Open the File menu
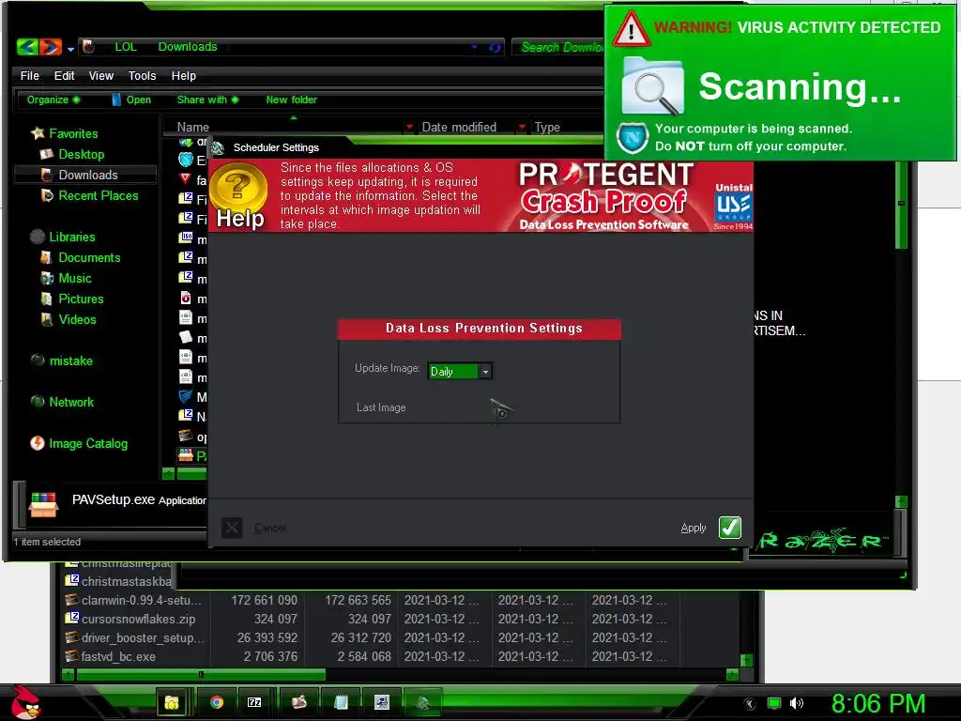The height and width of the screenshot is (721, 961). (x=29, y=75)
